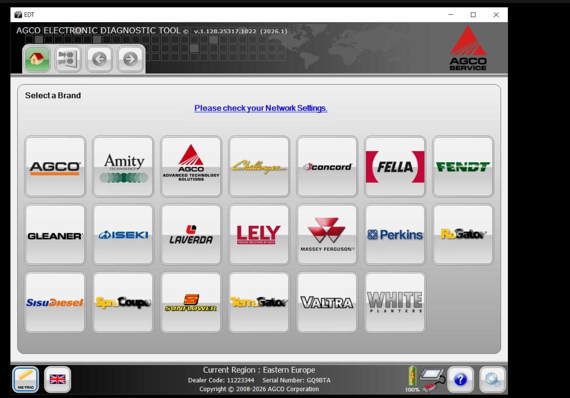Choose the SisuDiesel brand
This screenshot has width=570, height=398.
(x=55, y=303)
